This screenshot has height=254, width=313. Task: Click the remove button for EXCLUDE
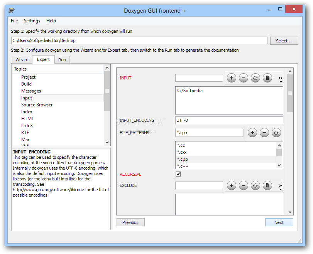tap(244, 185)
